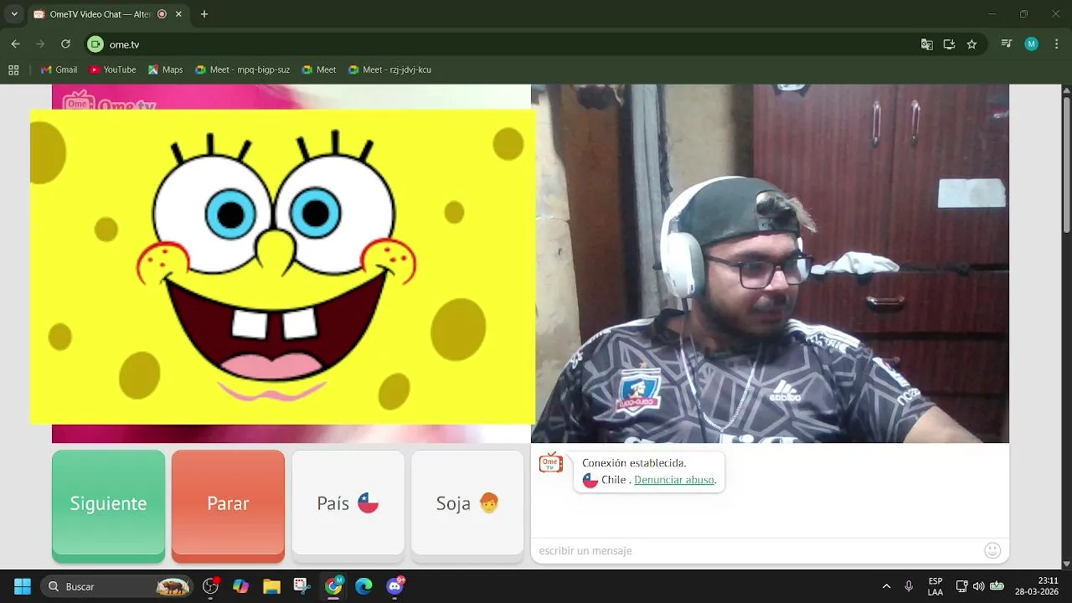Click the Parar button

point(228,503)
